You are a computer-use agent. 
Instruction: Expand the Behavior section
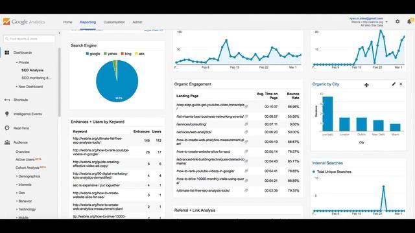(17, 201)
